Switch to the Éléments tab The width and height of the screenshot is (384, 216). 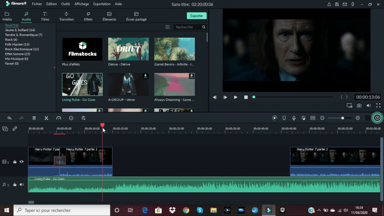[x=109, y=16]
